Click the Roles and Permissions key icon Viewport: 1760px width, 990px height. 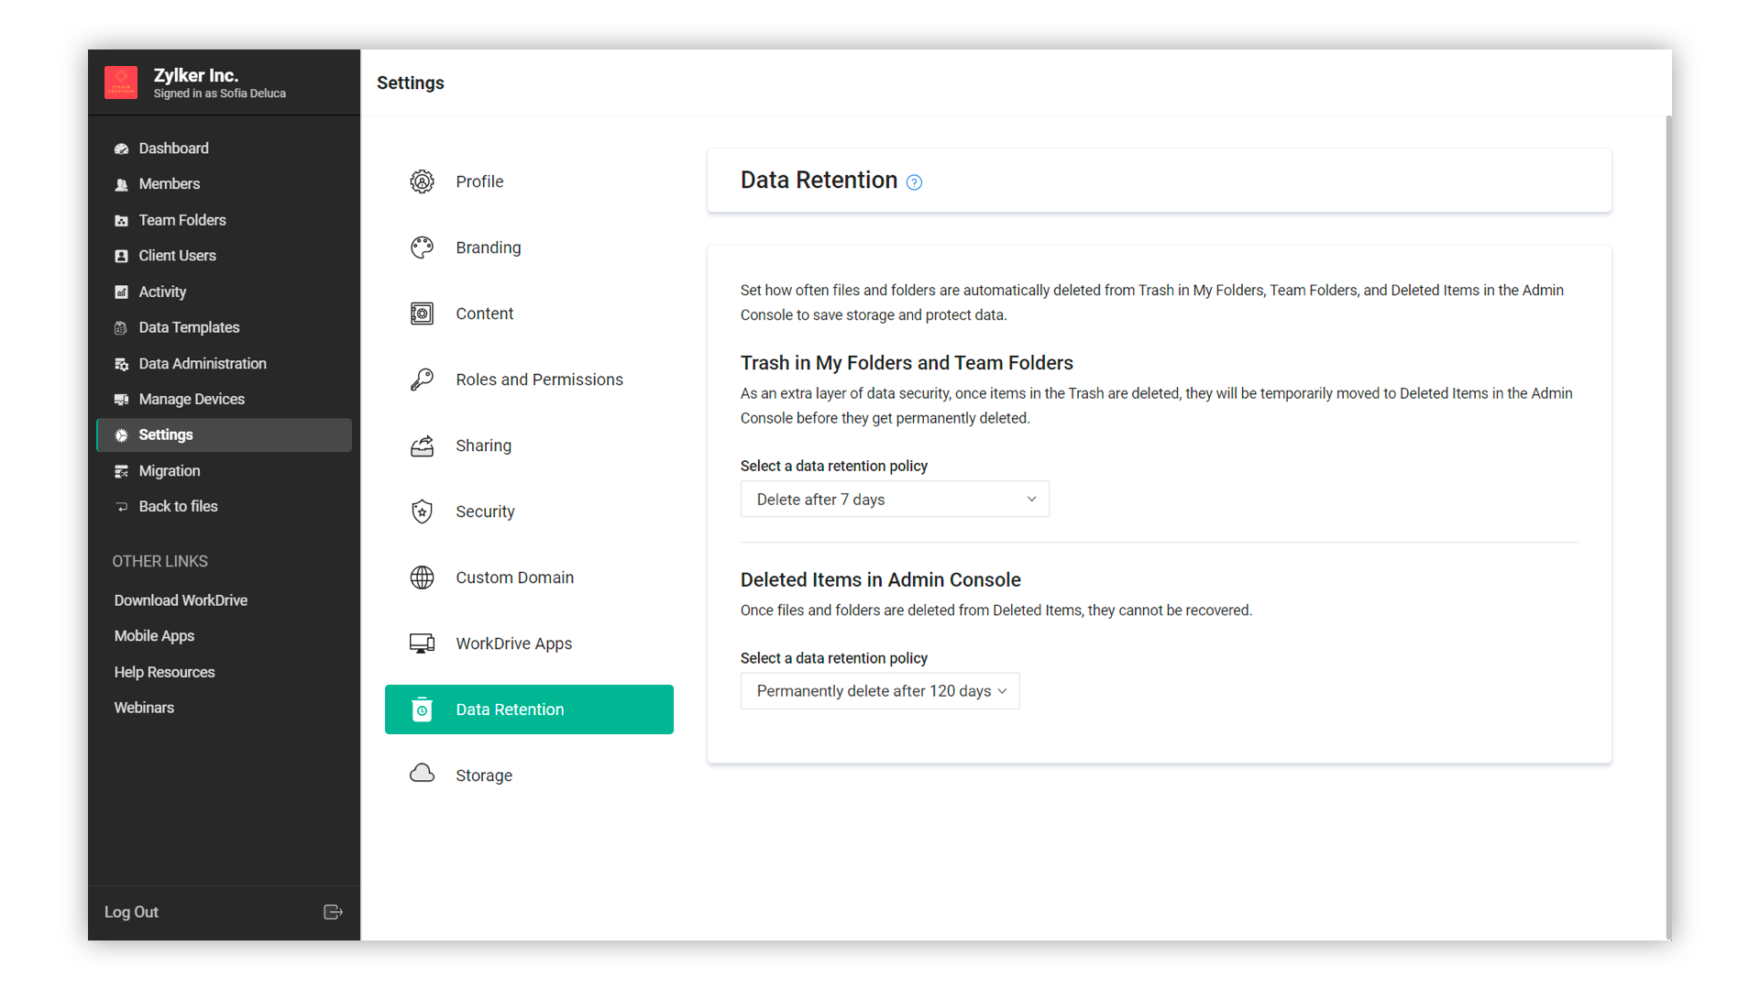[x=422, y=379]
